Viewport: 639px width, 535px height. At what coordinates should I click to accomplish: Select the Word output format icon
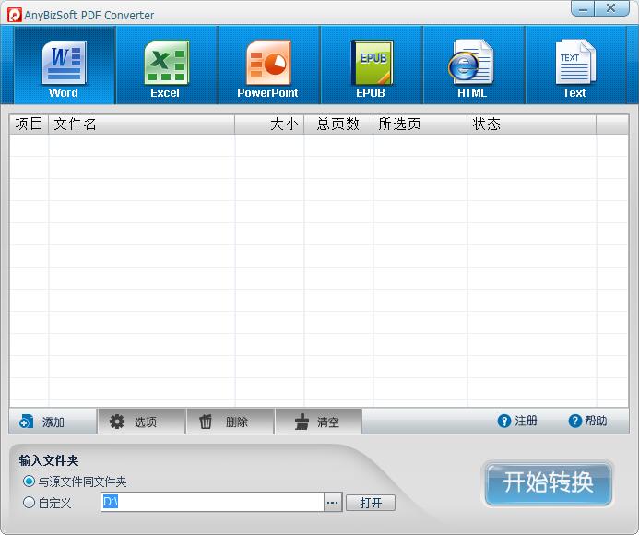pyautogui.click(x=64, y=65)
